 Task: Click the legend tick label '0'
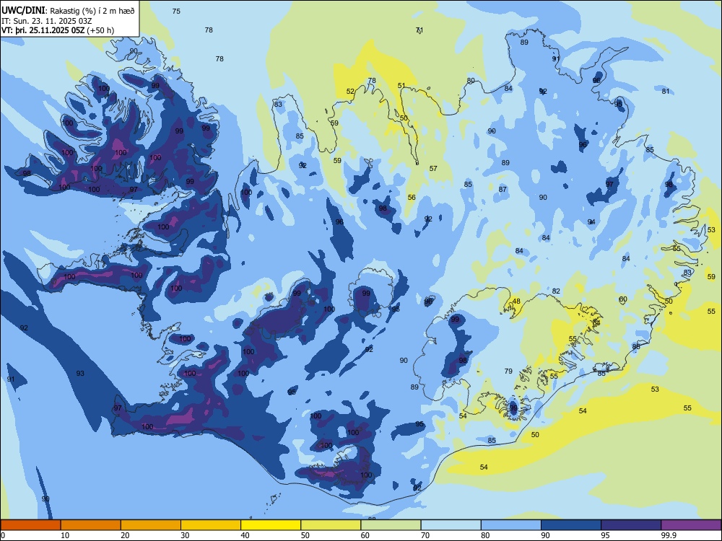pos(3,535)
